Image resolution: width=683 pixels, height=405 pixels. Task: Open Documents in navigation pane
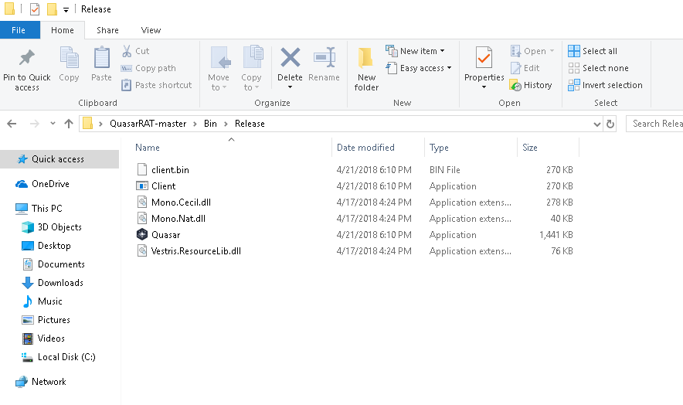[59, 264]
